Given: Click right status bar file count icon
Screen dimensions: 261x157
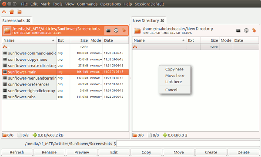Looking at the screenshot, I should click(150, 135).
